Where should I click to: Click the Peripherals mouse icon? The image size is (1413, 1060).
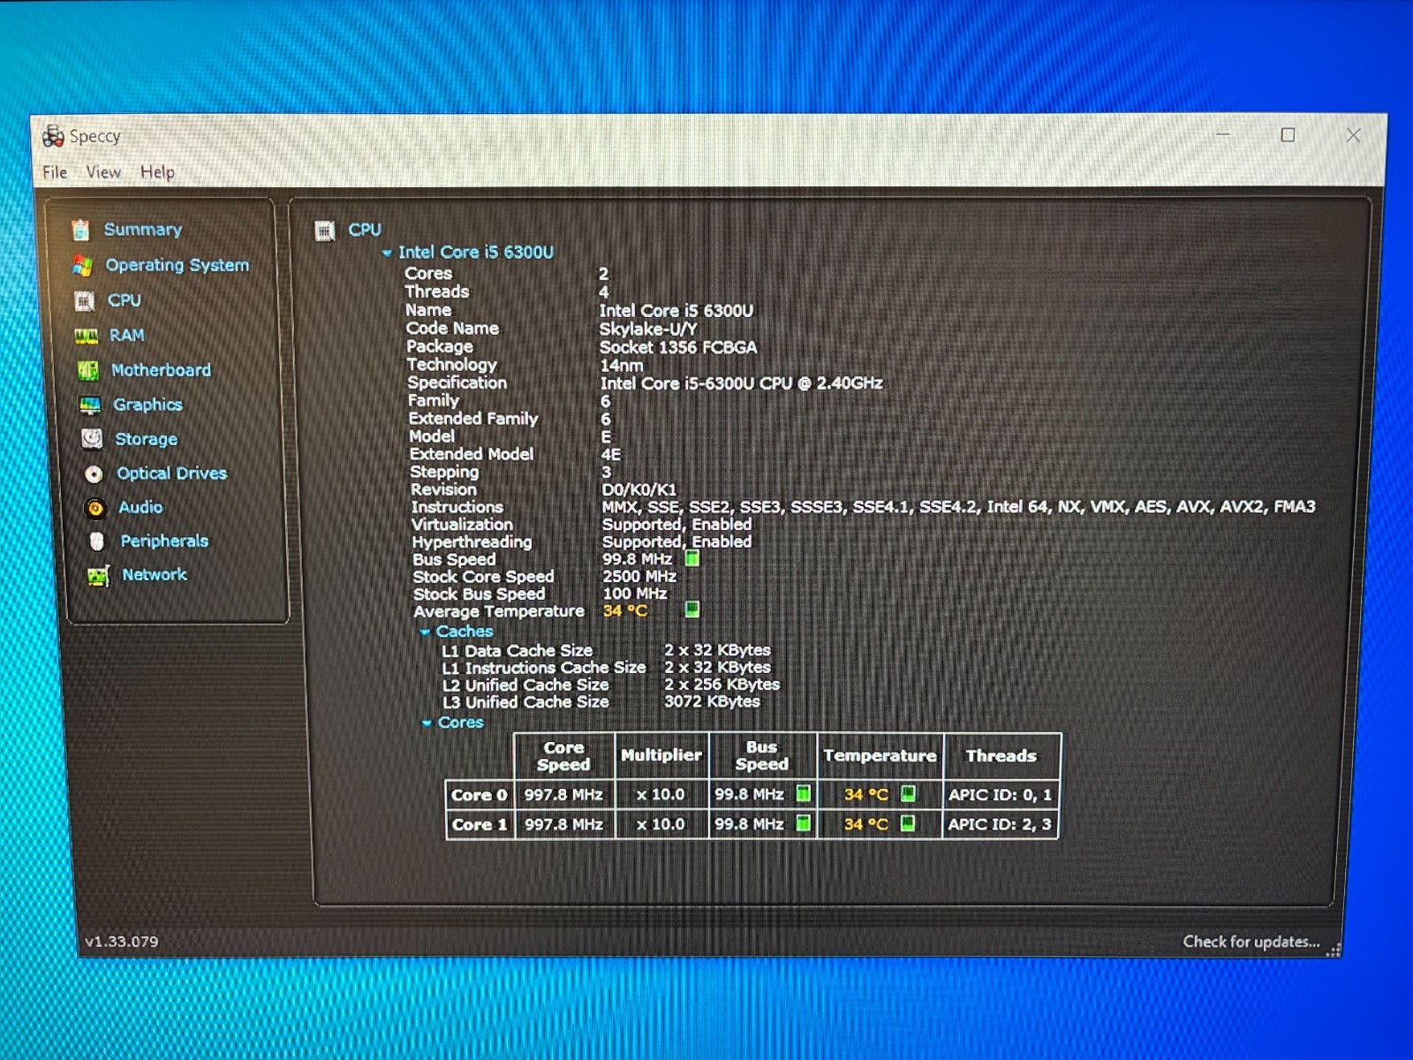point(97,541)
